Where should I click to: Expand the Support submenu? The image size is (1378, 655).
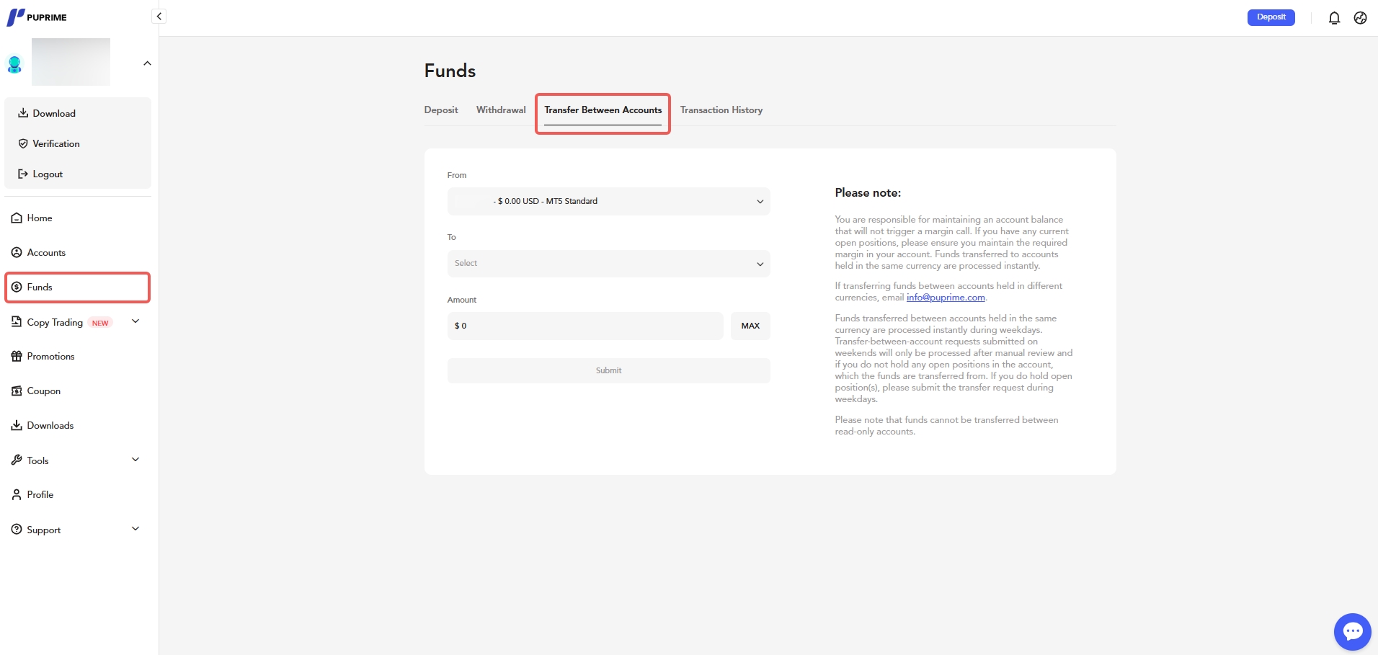click(x=135, y=530)
